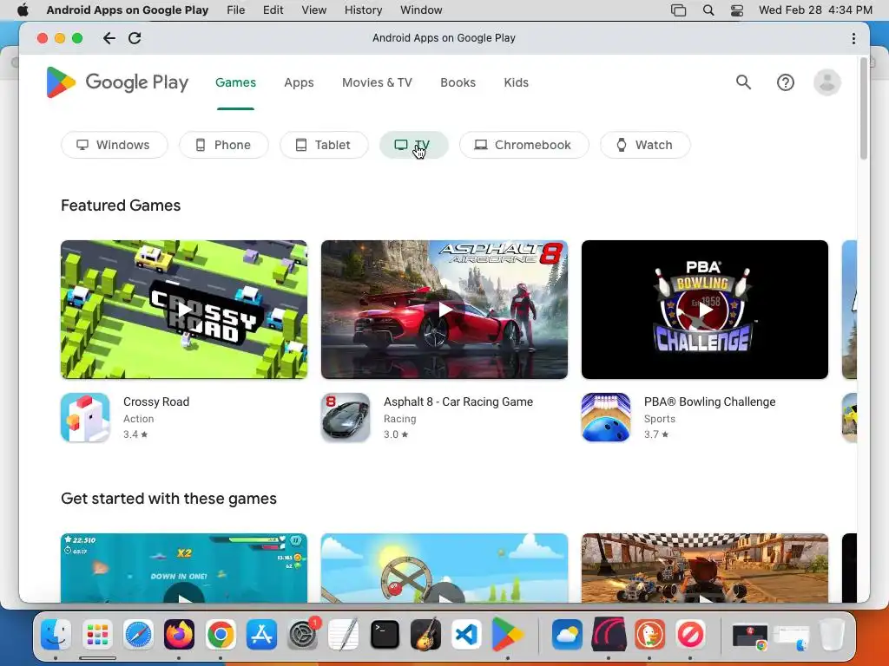Open System Settings from the Dock
This screenshot has height=666, width=889.
pyautogui.click(x=303, y=634)
